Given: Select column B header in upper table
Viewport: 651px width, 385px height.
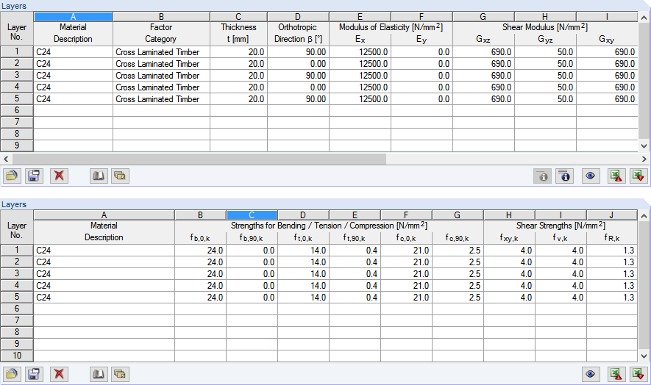Looking at the screenshot, I should point(161,17).
